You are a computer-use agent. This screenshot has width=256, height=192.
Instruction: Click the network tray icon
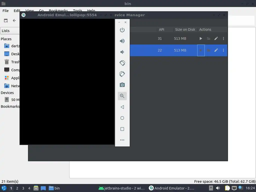234,188
